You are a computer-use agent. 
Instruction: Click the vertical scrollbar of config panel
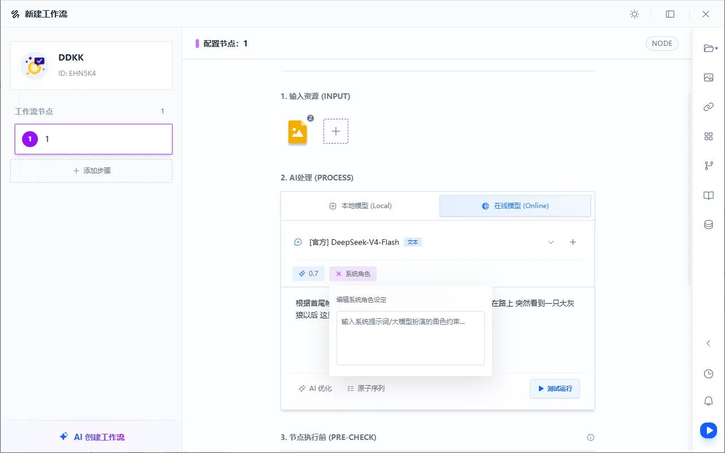pos(689,189)
